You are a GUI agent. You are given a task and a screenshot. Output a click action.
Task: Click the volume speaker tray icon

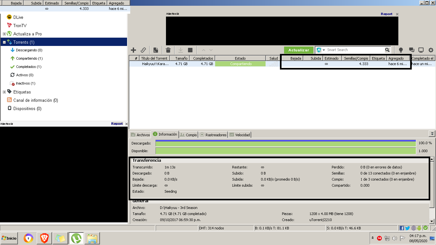pyautogui.click(x=395, y=238)
